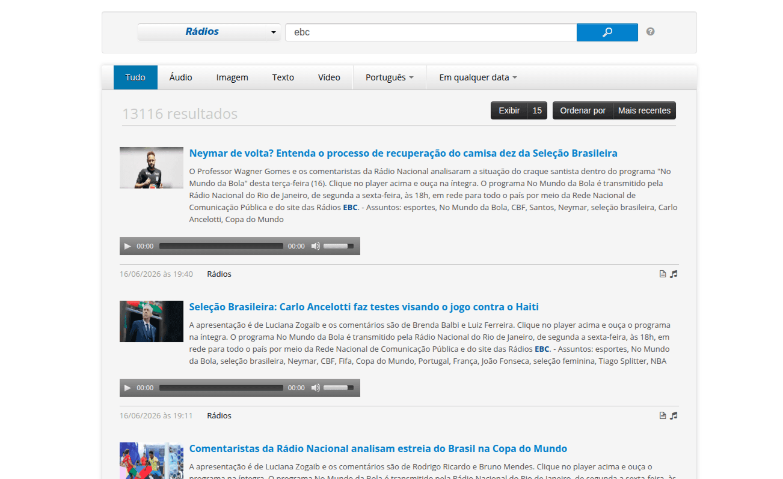Expand the Em qualquer data filter
This screenshot has height=479, width=783.
point(478,77)
